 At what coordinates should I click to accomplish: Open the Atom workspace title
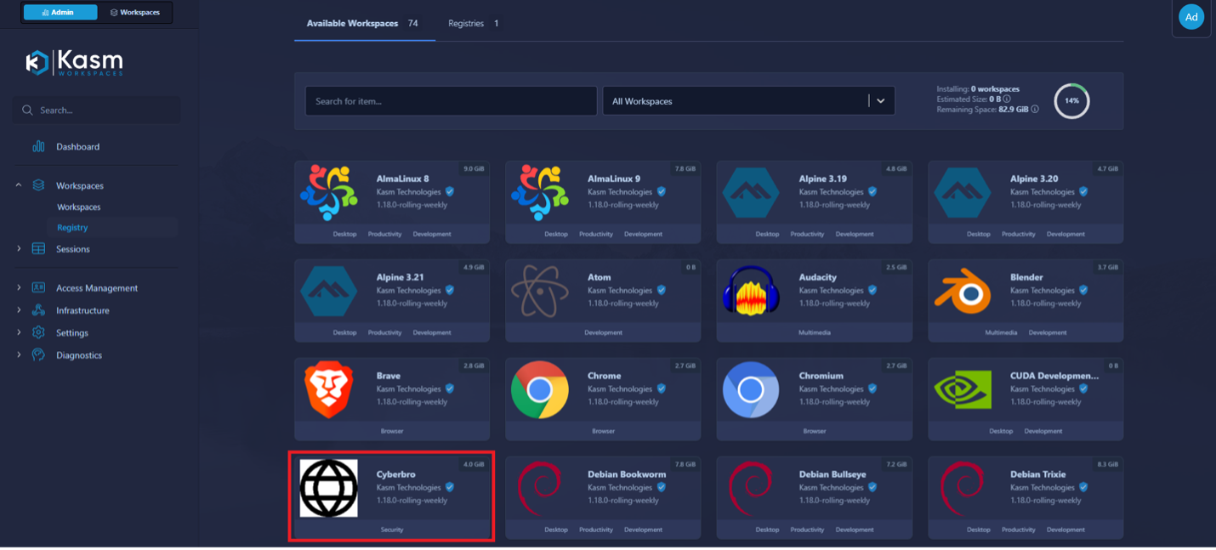click(599, 277)
